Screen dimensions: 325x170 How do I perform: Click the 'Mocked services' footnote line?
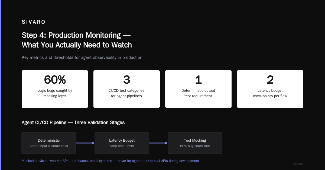point(110,161)
